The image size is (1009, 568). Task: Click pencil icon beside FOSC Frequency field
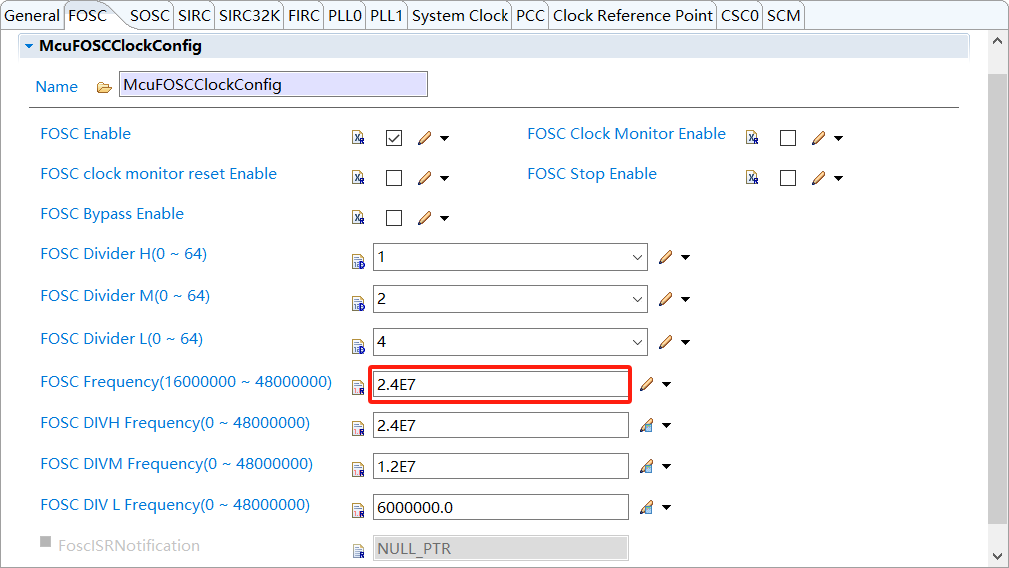click(646, 384)
